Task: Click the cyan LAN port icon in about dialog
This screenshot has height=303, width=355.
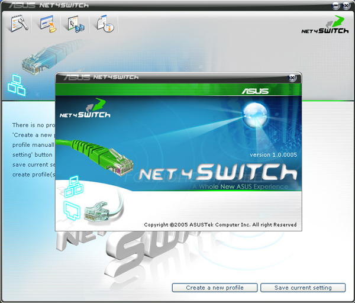Action: (72, 211)
